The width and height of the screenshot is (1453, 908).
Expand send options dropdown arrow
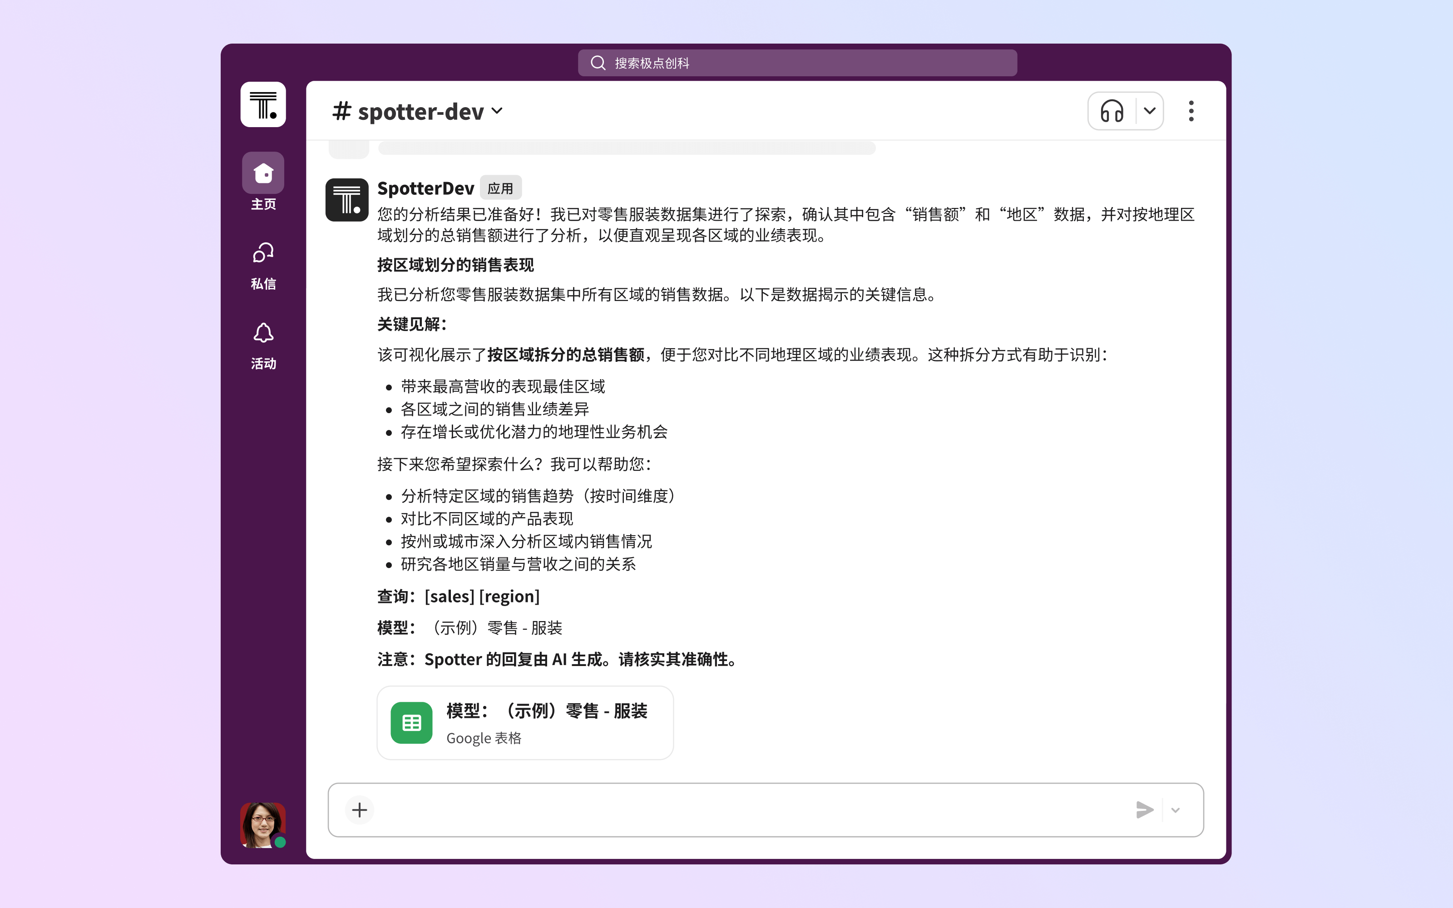tap(1175, 809)
